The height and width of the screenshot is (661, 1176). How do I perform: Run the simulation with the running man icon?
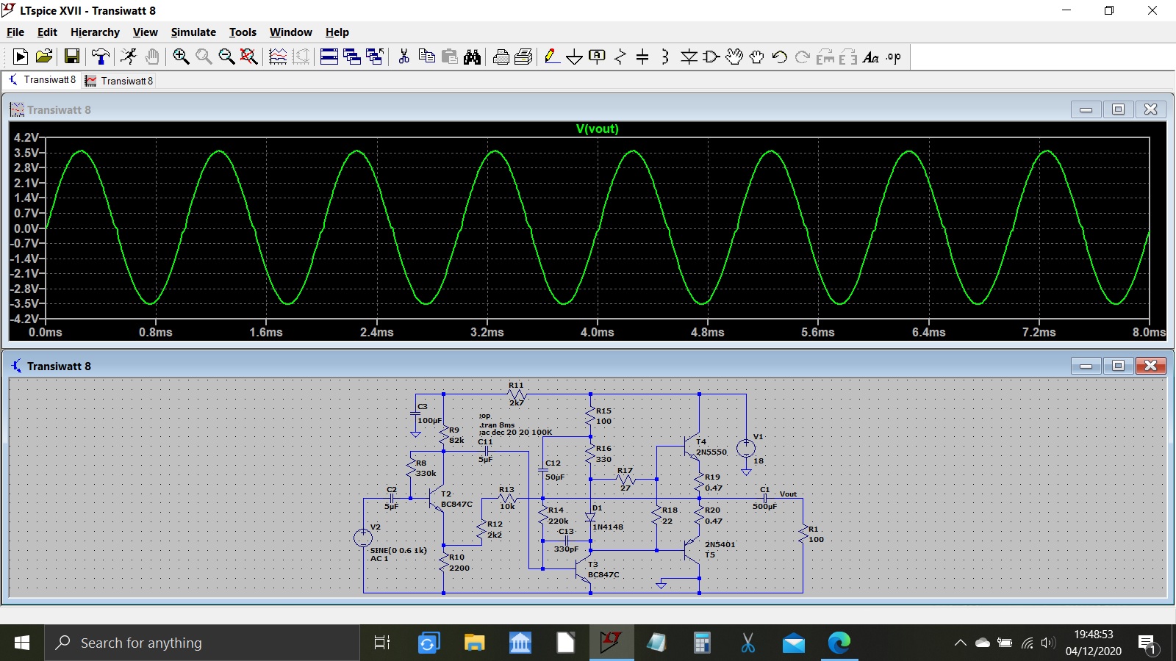[129, 57]
